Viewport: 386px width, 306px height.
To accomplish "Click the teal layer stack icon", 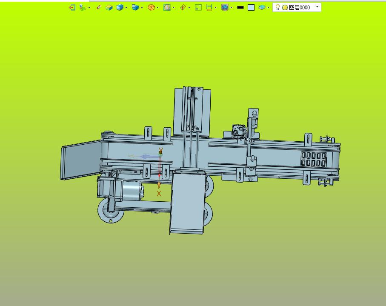I will tap(262, 8).
